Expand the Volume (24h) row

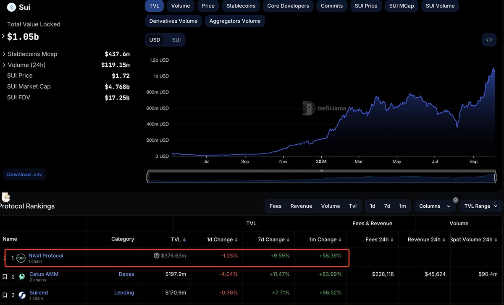pos(4,65)
